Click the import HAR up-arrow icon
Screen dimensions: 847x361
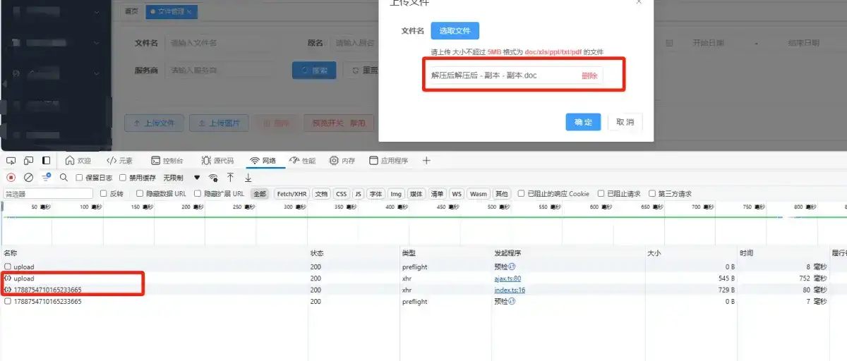tap(230, 178)
